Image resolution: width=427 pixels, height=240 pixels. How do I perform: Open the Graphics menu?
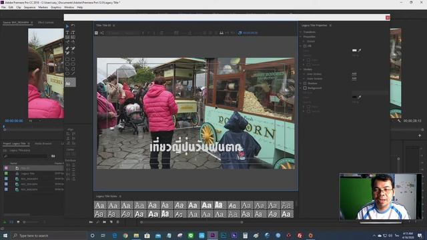click(56, 7)
